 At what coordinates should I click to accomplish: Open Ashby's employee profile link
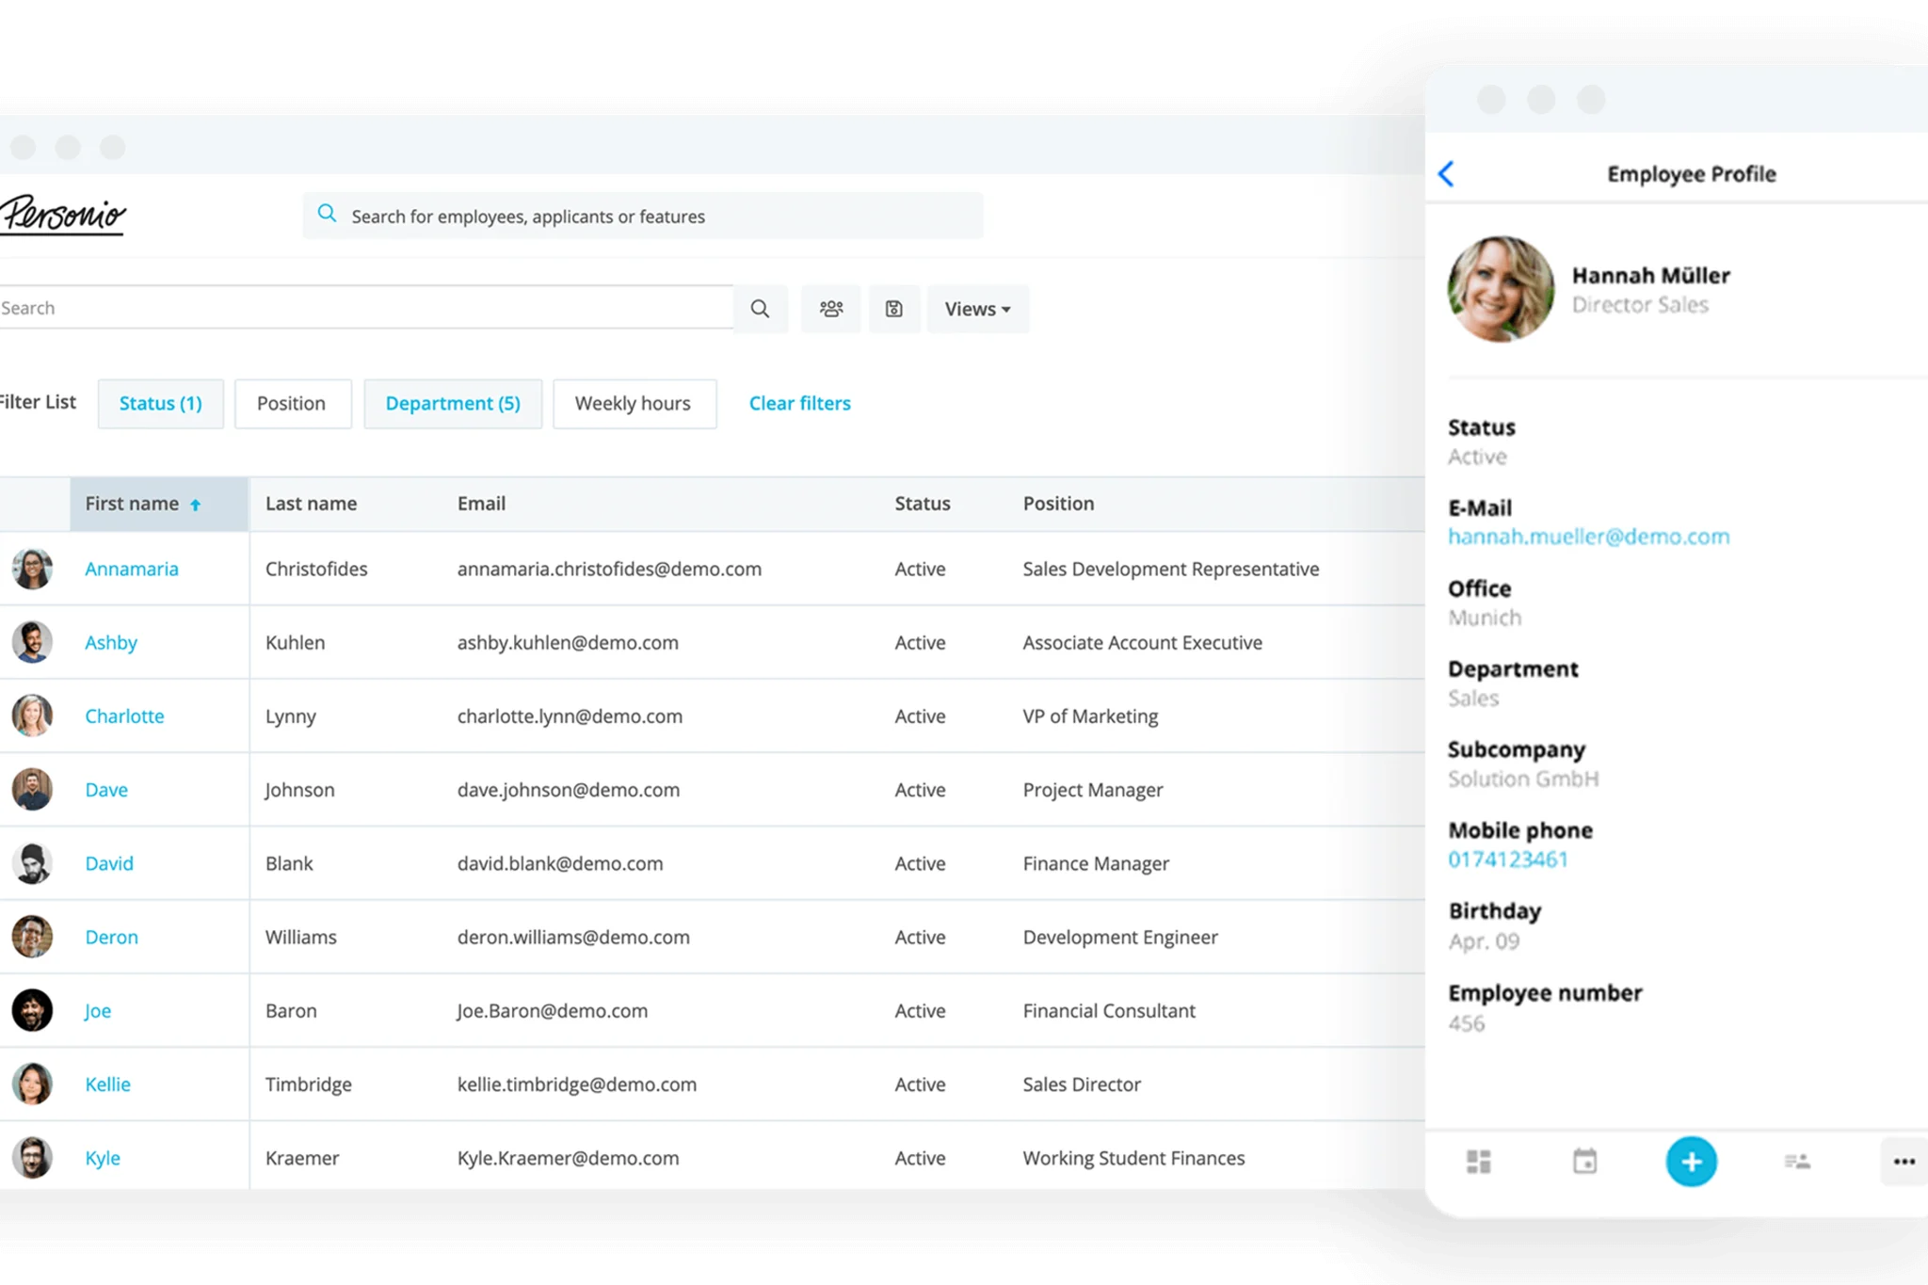click(111, 642)
